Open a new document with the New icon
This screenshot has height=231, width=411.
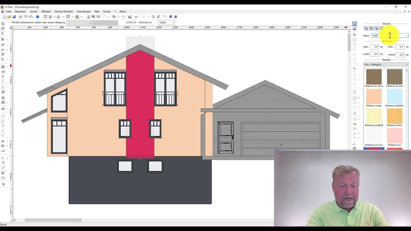pos(4,16)
